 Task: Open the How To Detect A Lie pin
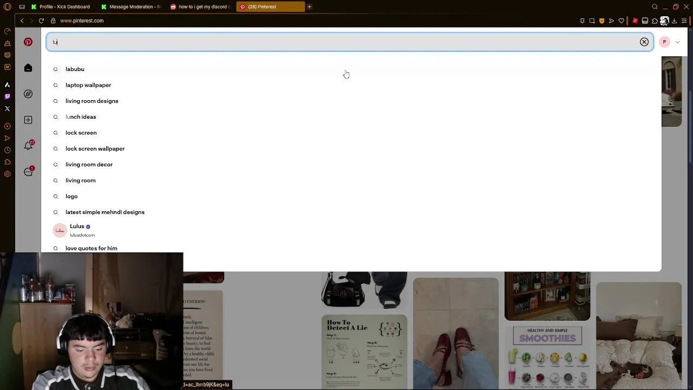tap(364, 352)
